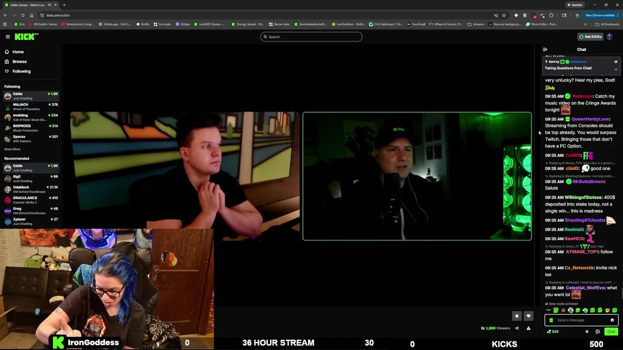Open Following in the sidebar

pyautogui.click(x=21, y=71)
